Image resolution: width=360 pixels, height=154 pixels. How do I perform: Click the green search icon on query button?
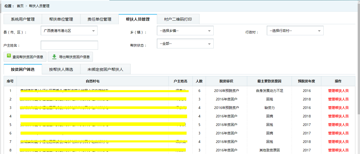(9, 56)
